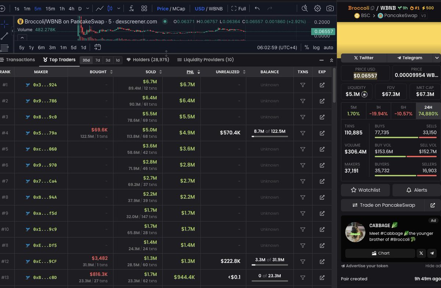The width and height of the screenshot is (441, 288).
Task: Open the Transactions tab
Action: [x=18, y=60]
